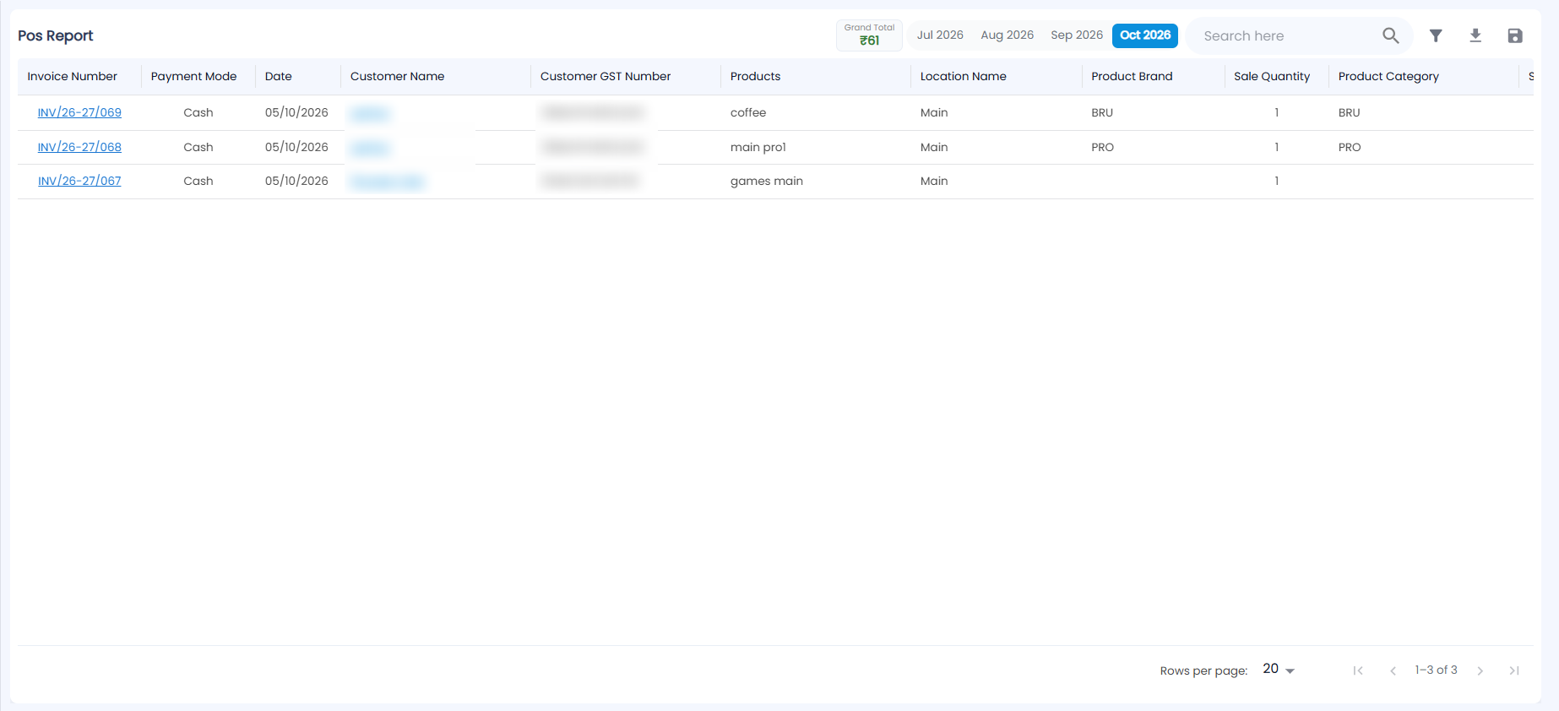The width and height of the screenshot is (1559, 711).
Task: Click BRU in Product Brand column
Action: tap(1102, 112)
